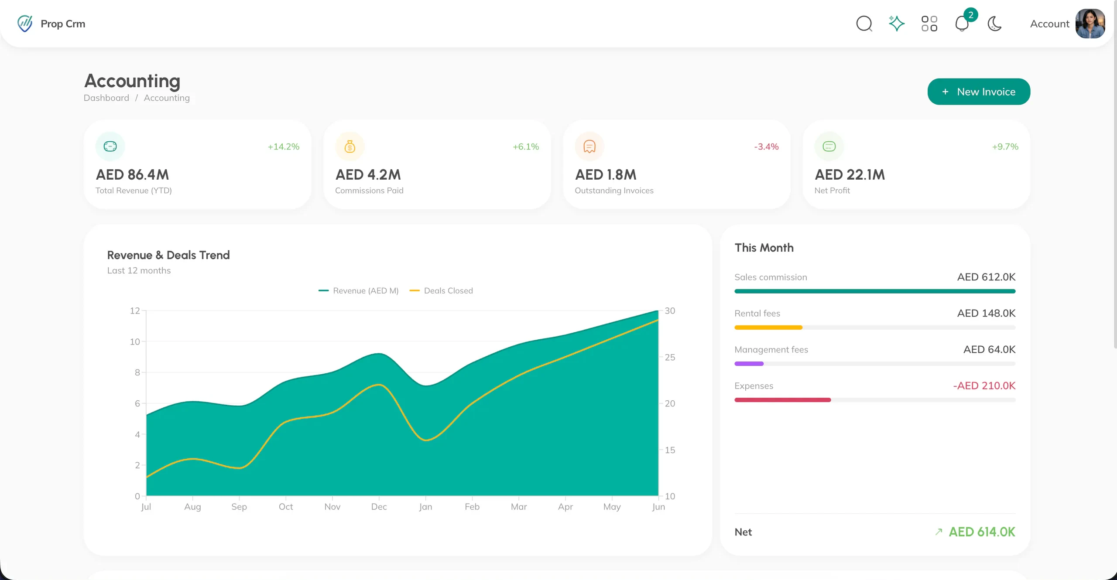Click the Expenses progress bar
This screenshot has width=1117, height=580.
(x=875, y=400)
